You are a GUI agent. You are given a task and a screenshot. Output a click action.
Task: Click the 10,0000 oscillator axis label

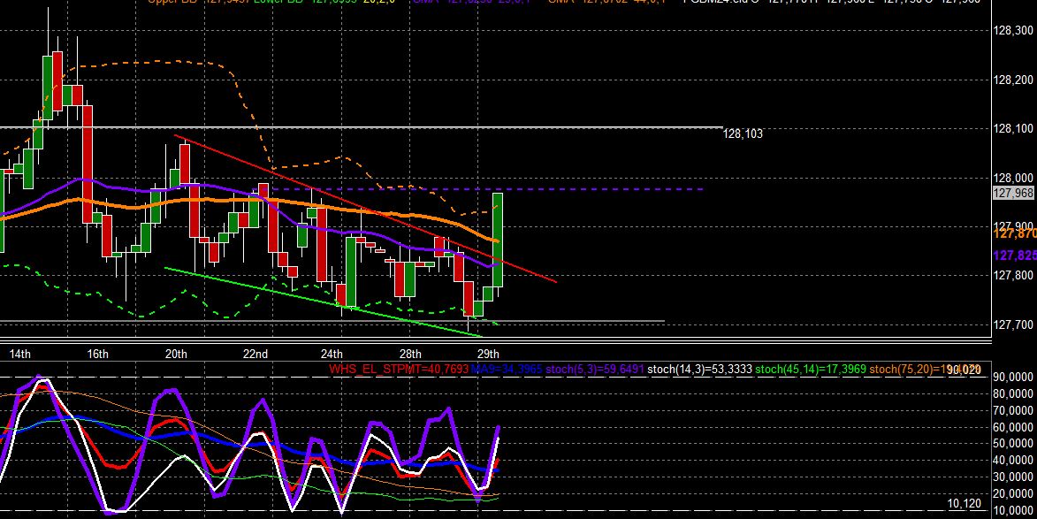(1012, 510)
